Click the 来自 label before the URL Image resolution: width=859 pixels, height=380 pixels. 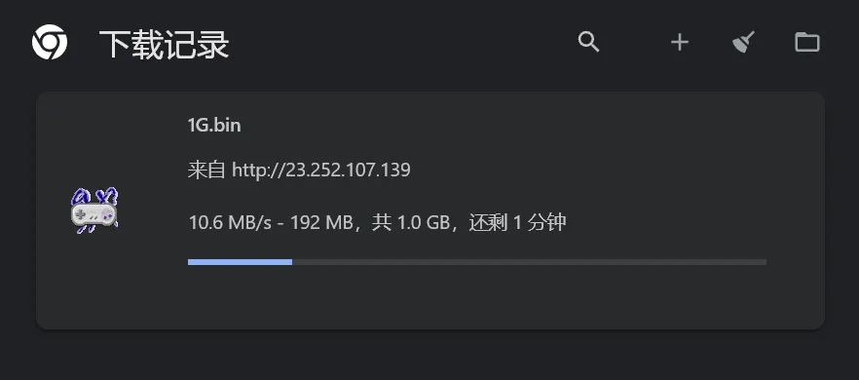point(206,170)
